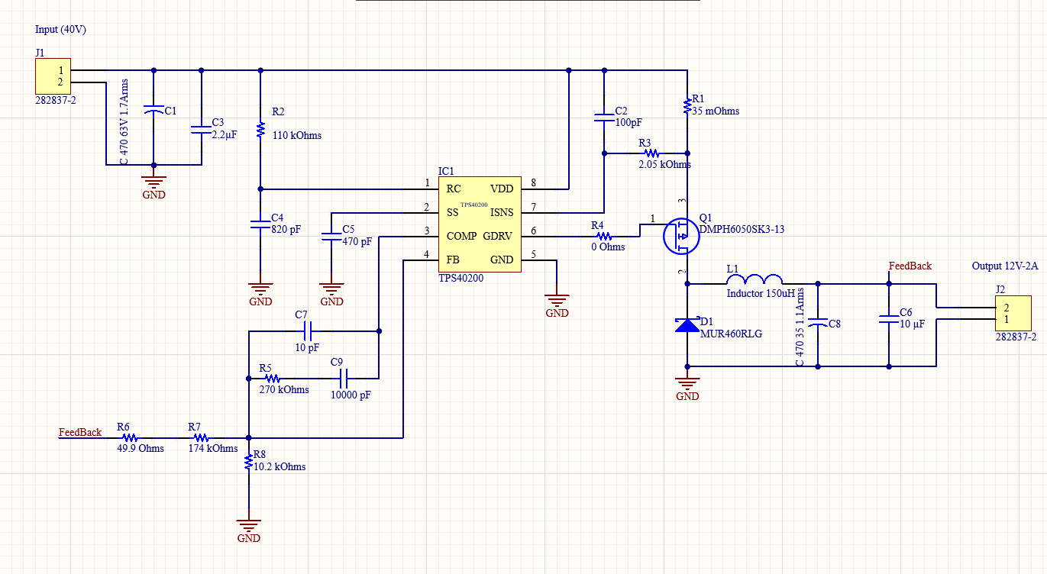Click the R1 sense resistor symbol

(687, 105)
